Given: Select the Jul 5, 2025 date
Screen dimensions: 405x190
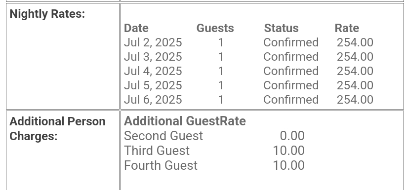Looking at the screenshot, I should (x=153, y=85).
